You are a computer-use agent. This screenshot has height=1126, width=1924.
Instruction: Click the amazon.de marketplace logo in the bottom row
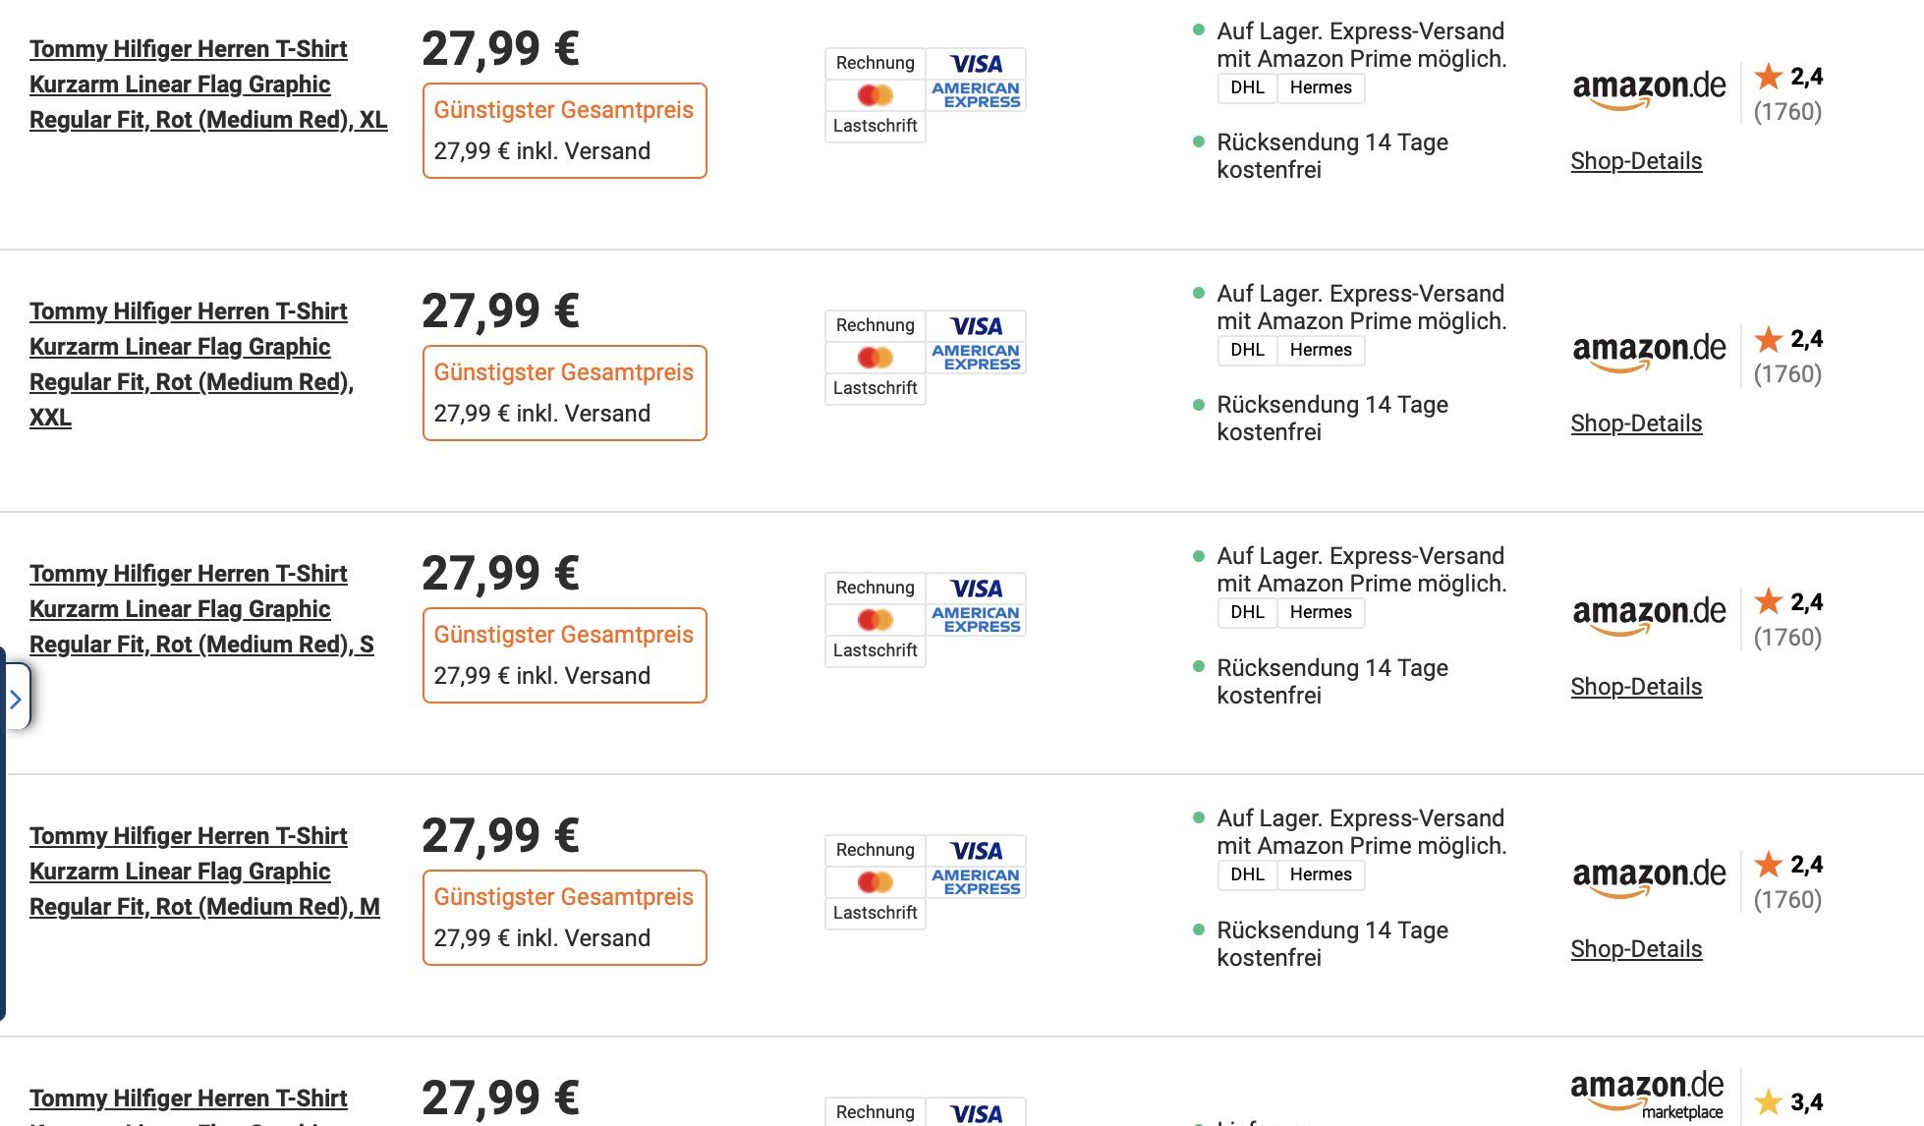click(x=1649, y=1094)
